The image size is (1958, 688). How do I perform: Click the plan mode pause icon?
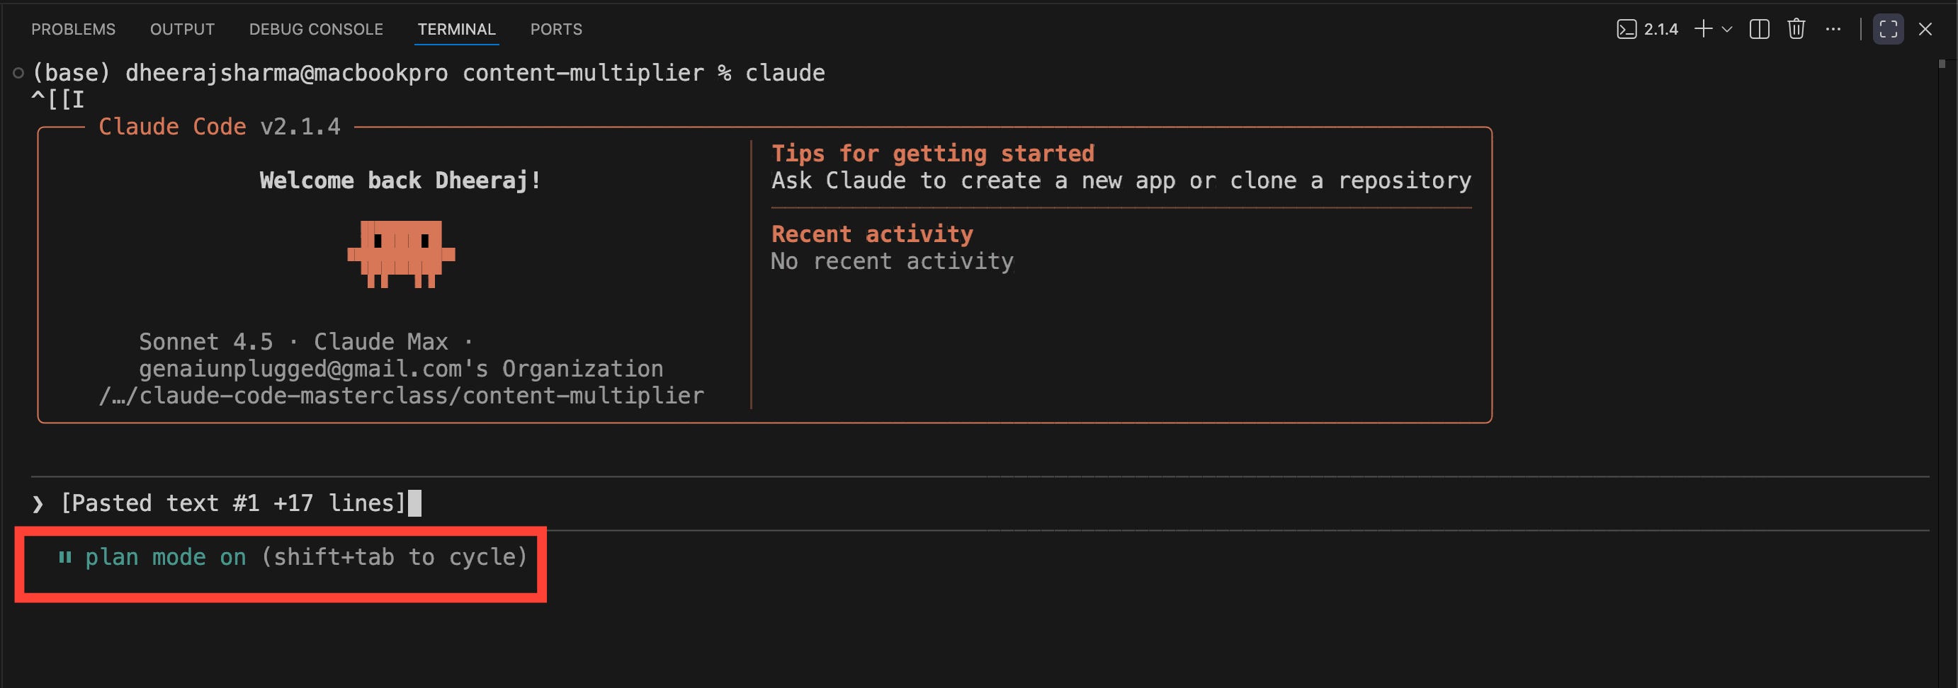(65, 557)
